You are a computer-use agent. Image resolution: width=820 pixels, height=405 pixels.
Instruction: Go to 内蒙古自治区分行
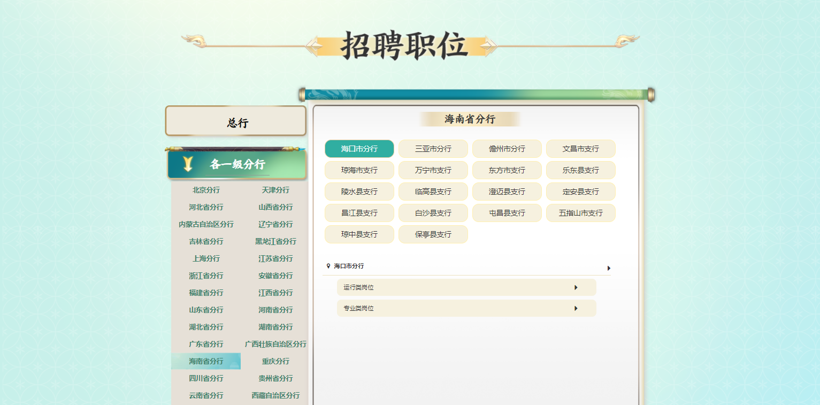206,224
